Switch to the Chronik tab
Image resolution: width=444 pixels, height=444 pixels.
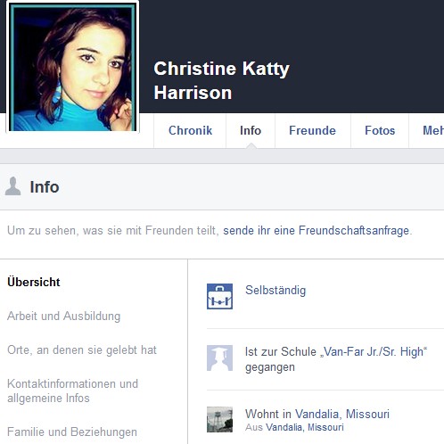pos(190,130)
